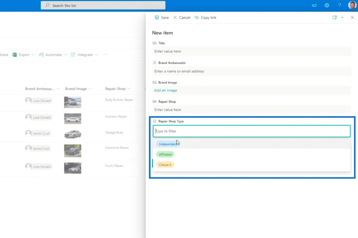This screenshot has height=238, width=358.
Task: Expand the Brand Ambassador column chevron
Action: coord(58,88)
